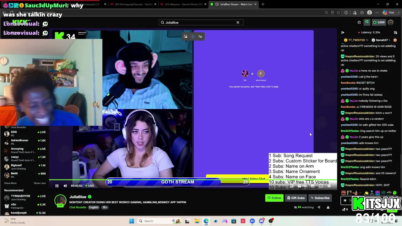Open File Explorer from taskbar
This screenshot has height=226, width=402.
pyautogui.click(x=197, y=221)
